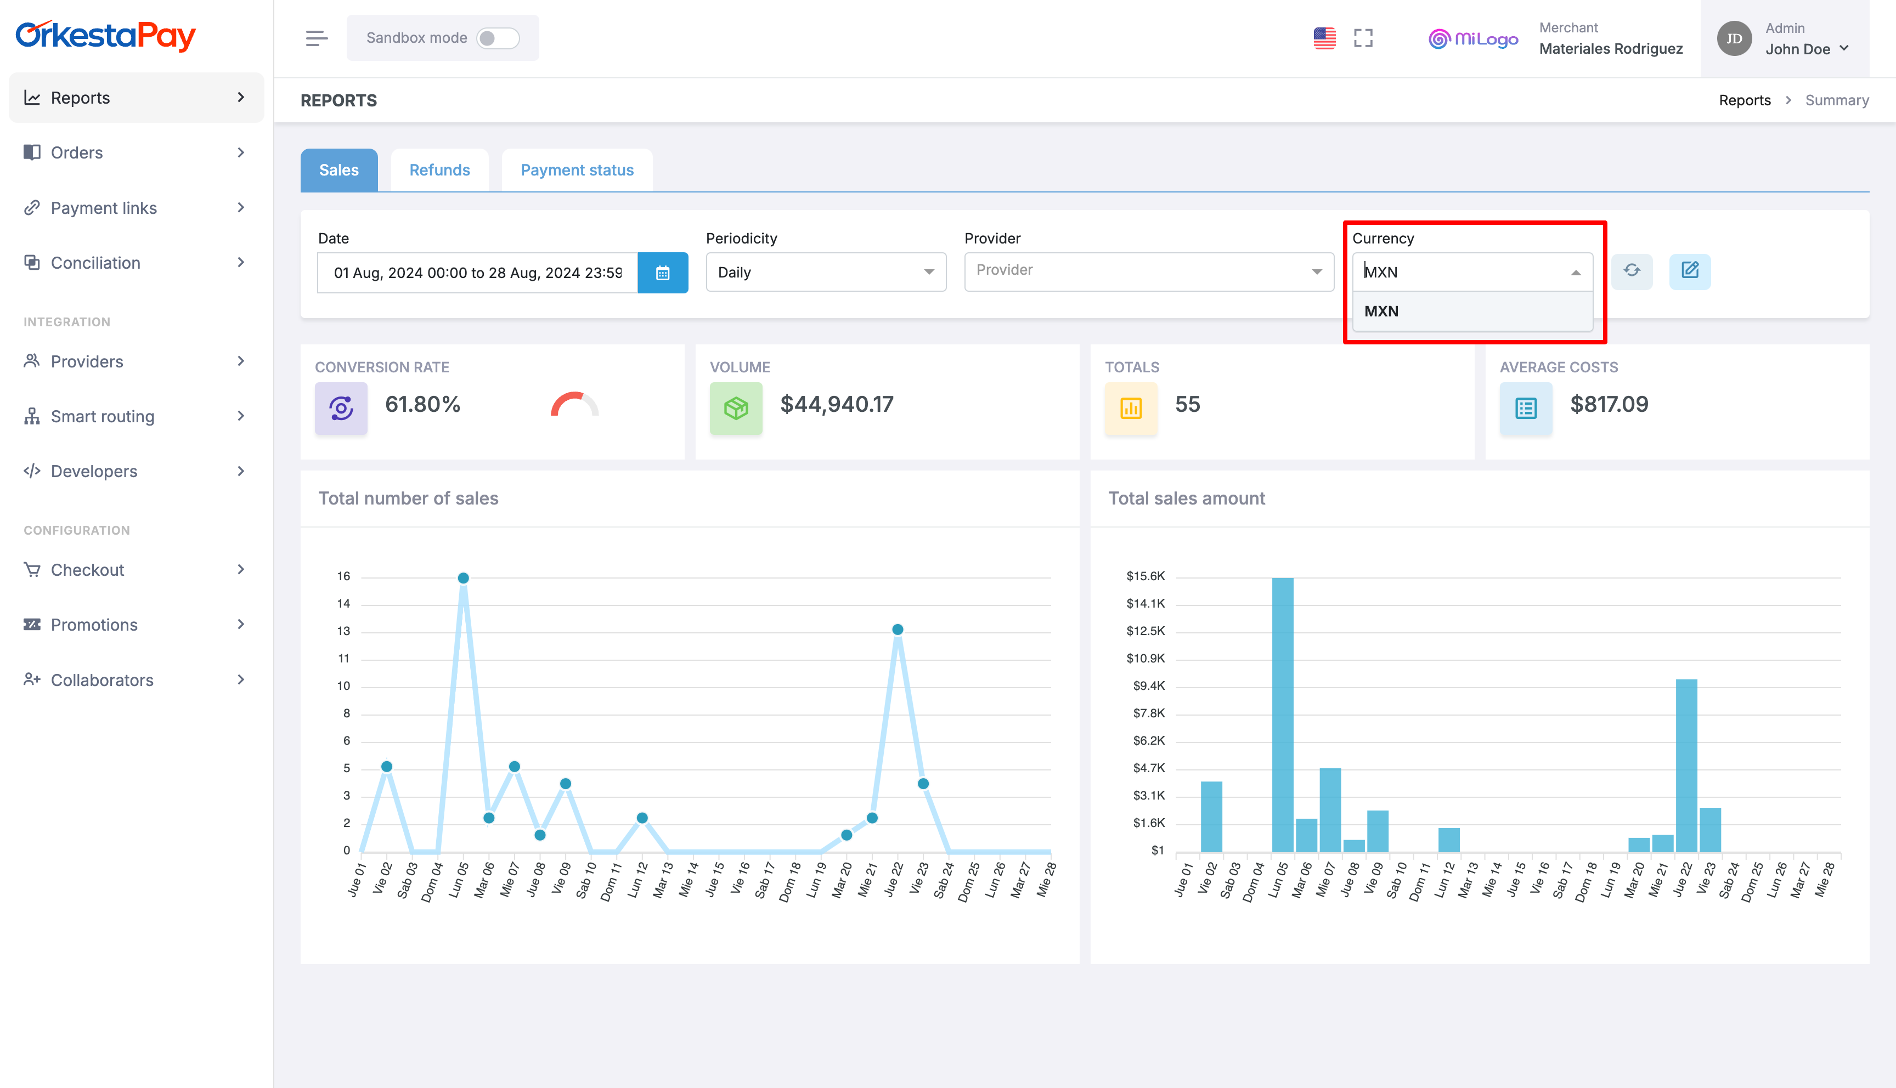
Task: Click the JD user avatar
Action: tap(1734, 38)
